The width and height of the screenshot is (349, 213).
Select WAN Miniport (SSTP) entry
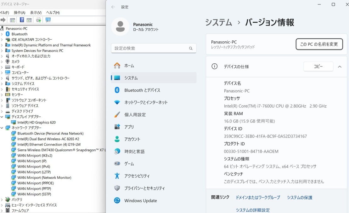(34, 194)
